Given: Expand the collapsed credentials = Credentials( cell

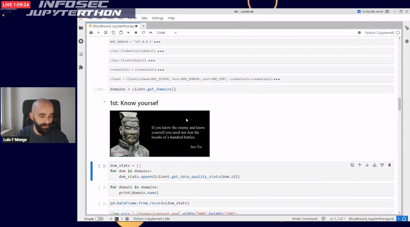Looking at the screenshot, I should point(161,70).
